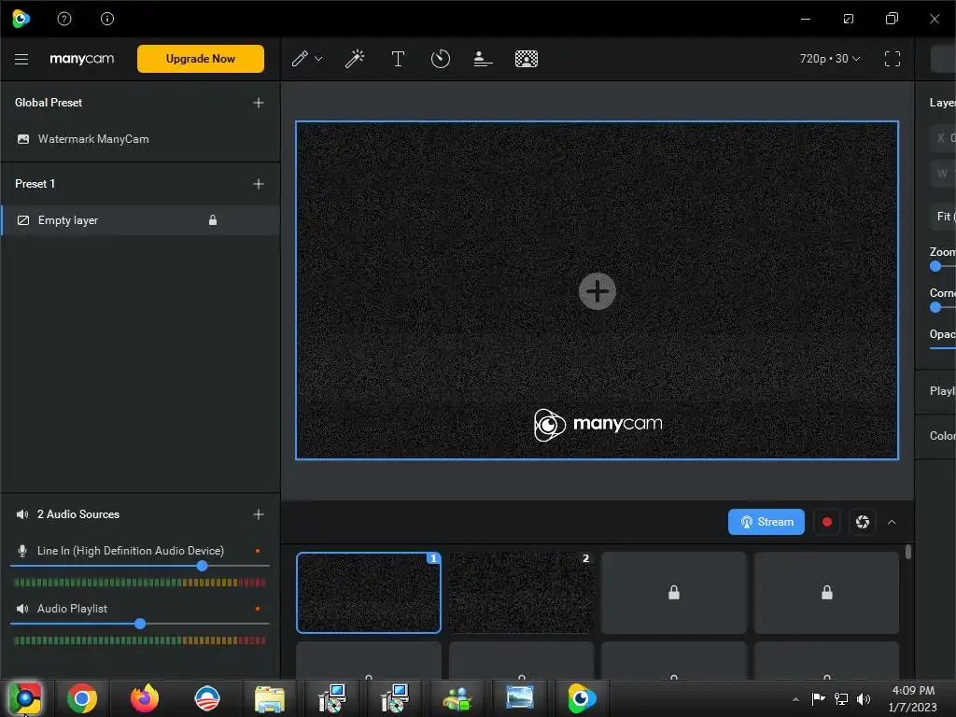Viewport: 956px width, 717px height.
Task: Open the Effects magic wand tool
Action: (354, 59)
